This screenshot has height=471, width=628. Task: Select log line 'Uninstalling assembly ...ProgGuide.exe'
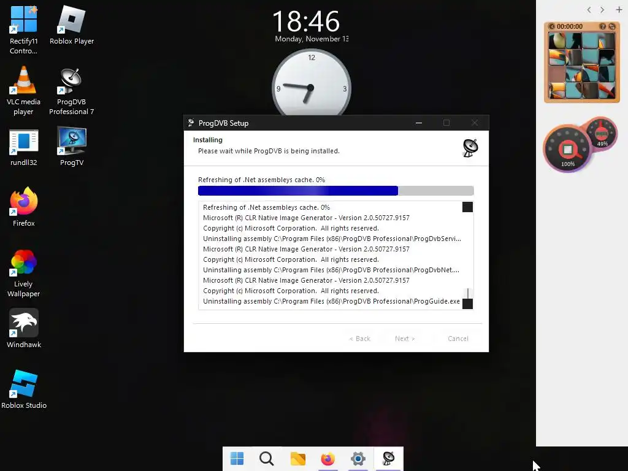[331, 301]
